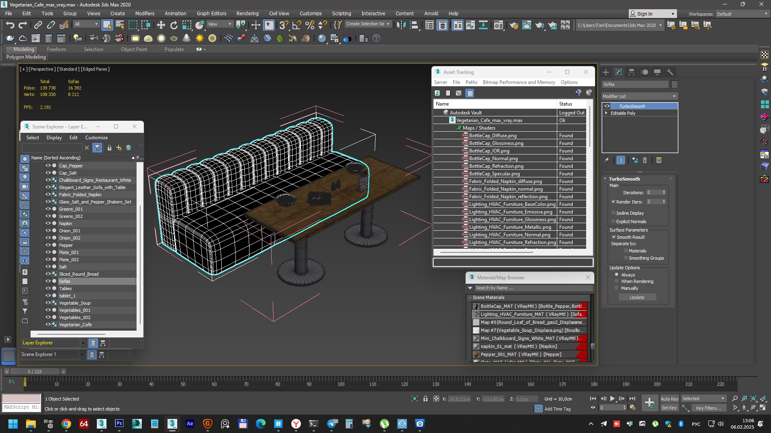Open the Selected key filter dropdown

(704, 398)
